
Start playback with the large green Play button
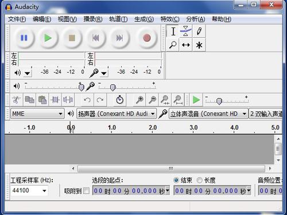pyautogui.click(x=48, y=38)
